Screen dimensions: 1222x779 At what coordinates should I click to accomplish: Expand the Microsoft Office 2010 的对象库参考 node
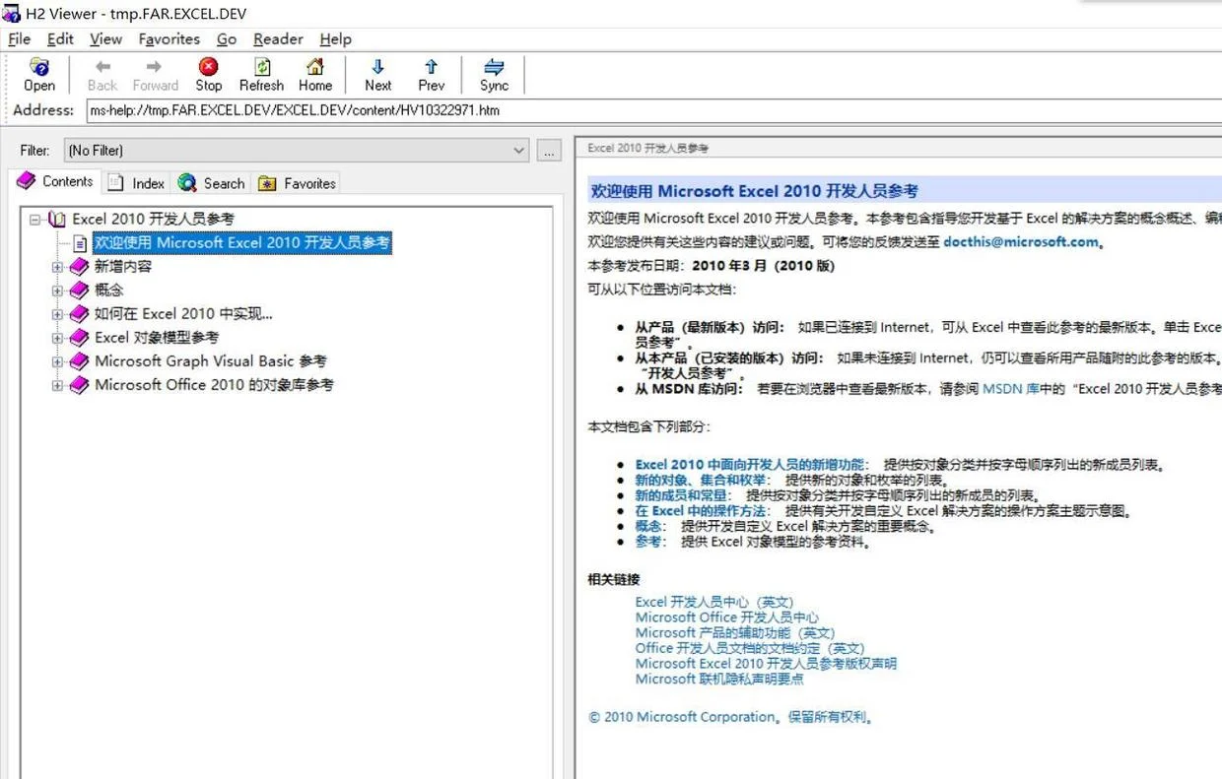tap(57, 386)
